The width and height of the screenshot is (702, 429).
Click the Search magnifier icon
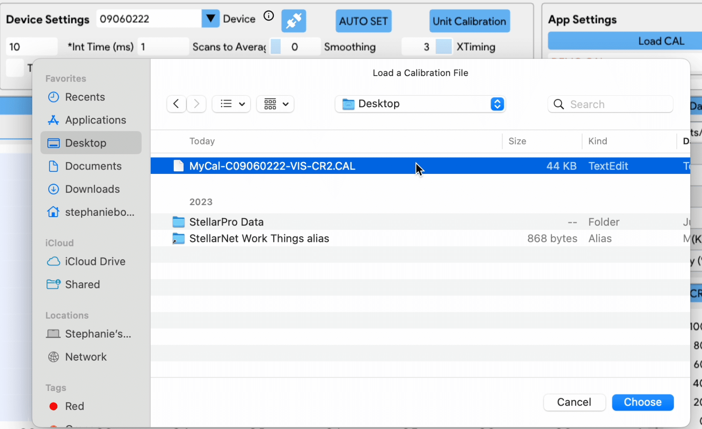coord(559,104)
